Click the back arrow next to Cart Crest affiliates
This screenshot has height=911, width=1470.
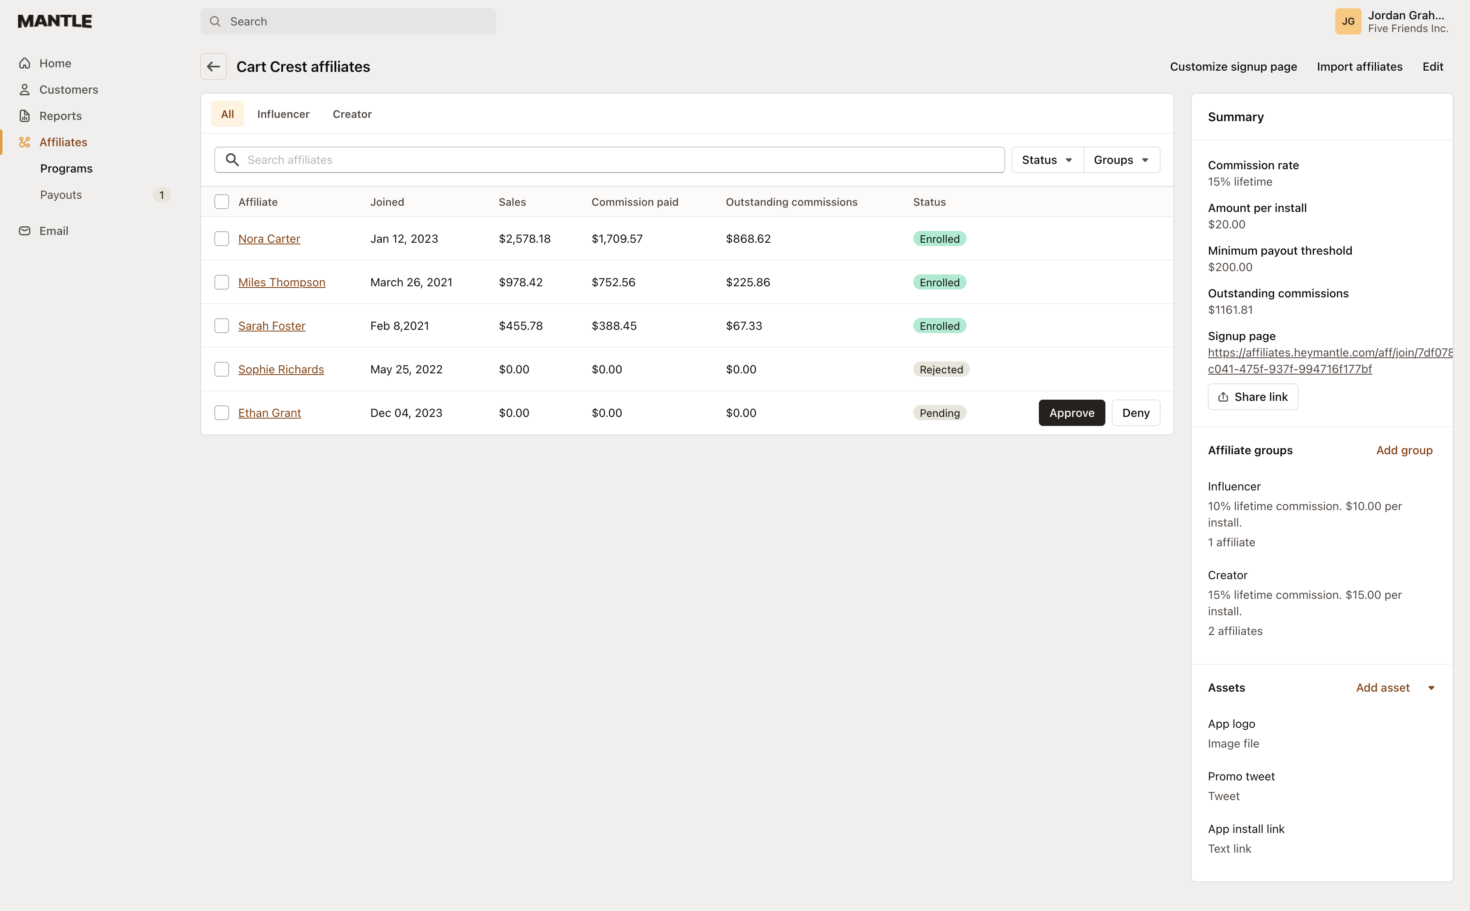coord(213,66)
